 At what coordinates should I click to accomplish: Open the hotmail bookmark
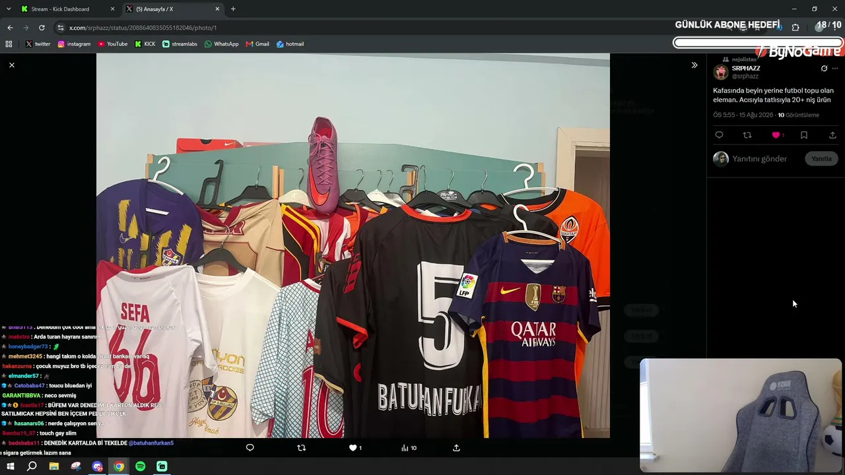[x=290, y=44]
